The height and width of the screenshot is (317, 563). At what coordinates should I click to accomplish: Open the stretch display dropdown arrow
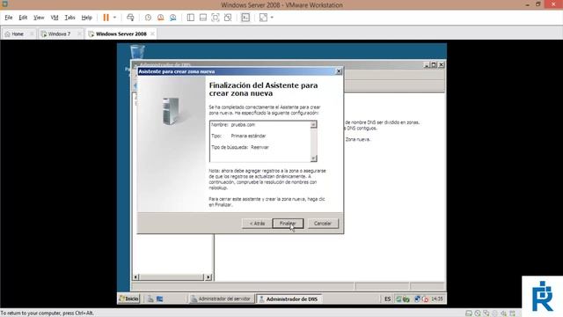(x=272, y=18)
